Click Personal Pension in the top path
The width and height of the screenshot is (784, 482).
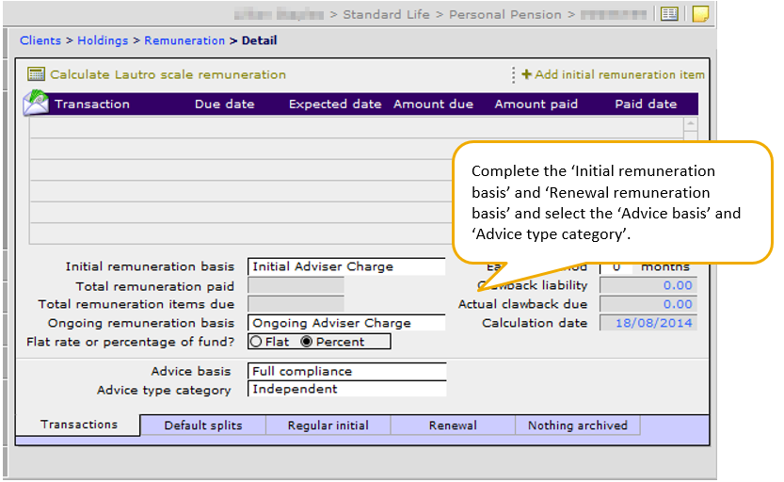[x=505, y=14]
